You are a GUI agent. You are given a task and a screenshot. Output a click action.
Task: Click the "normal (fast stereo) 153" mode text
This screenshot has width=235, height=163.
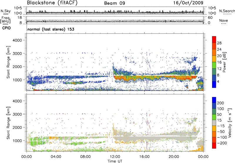tap(51, 29)
